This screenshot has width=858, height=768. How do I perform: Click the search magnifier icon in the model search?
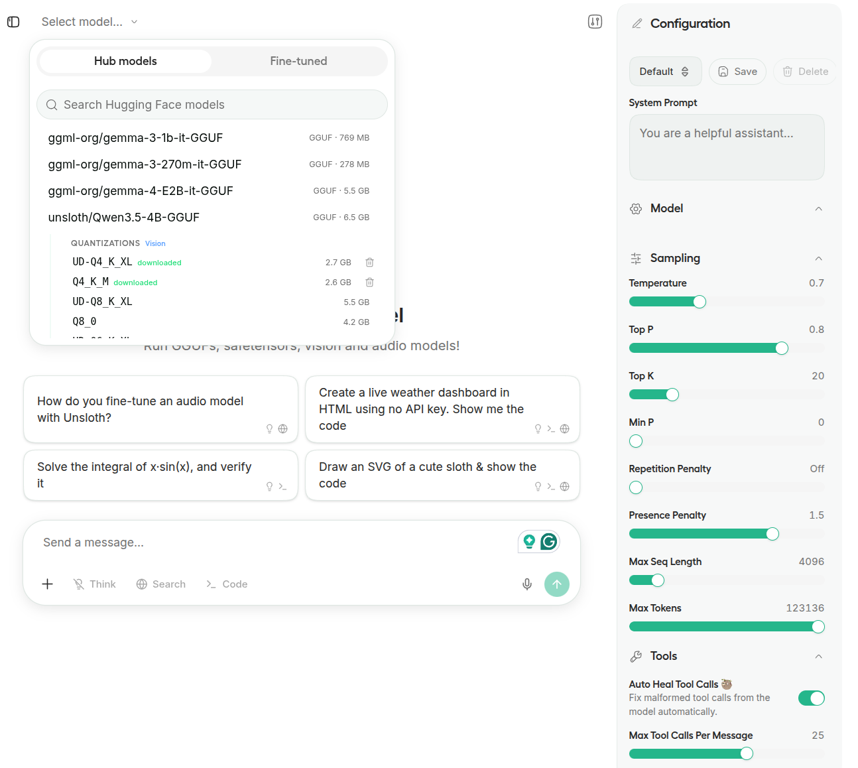click(x=52, y=105)
